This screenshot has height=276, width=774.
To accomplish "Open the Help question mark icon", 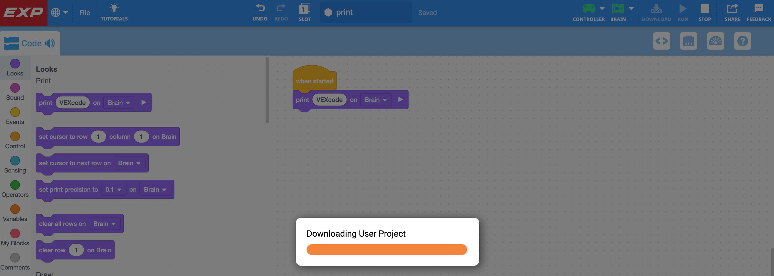I will pos(742,41).
